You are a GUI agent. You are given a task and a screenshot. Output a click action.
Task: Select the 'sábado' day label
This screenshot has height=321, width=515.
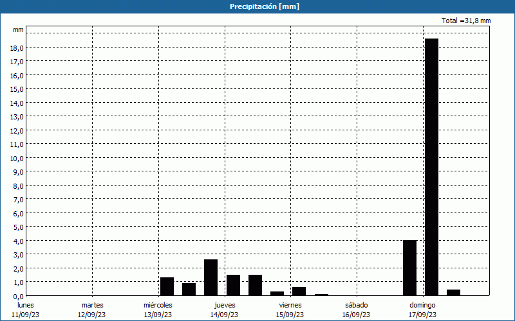point(357,305)
